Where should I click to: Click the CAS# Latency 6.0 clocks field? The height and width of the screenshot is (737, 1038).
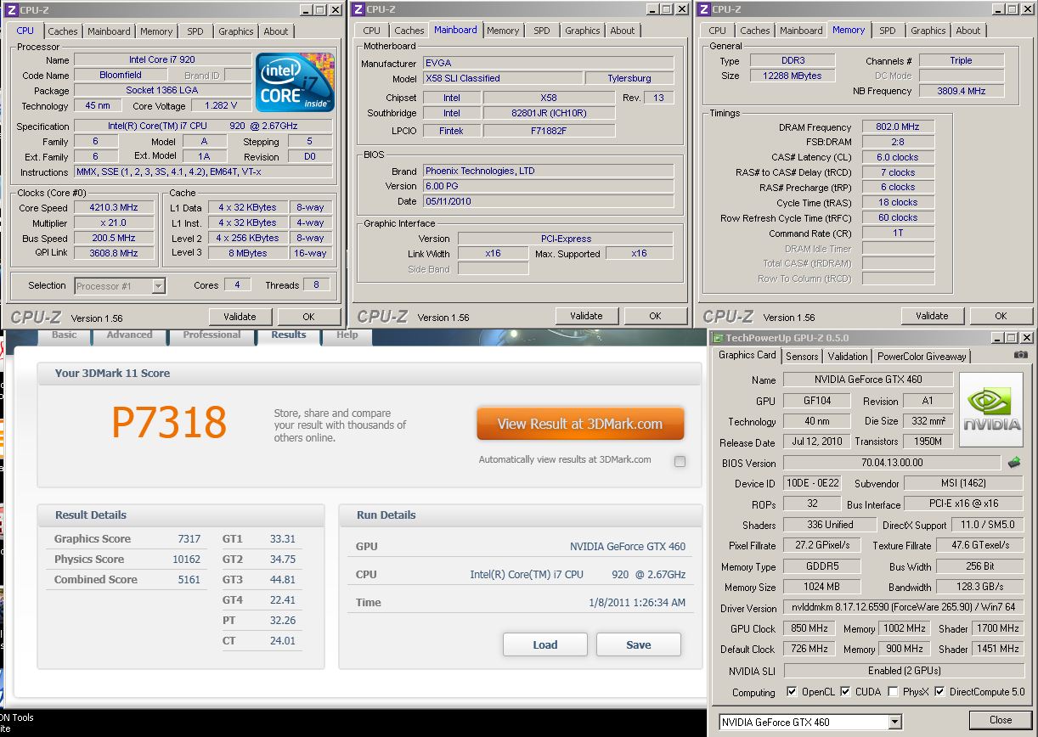coord(897,157)
